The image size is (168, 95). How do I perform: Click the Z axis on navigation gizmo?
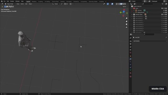pos(124,12)
